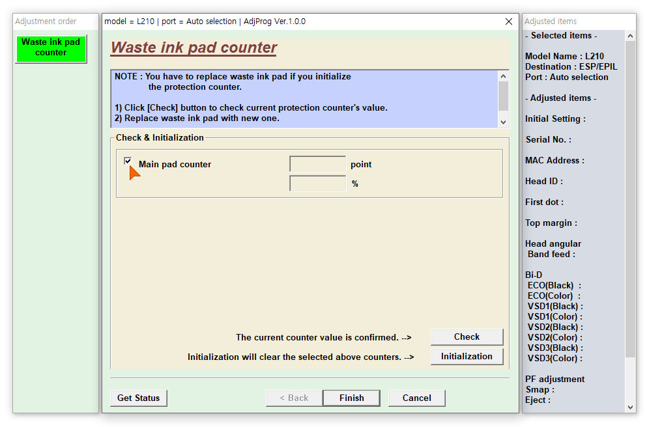647x427 pixels.
Task: Click the note box scroll down arrow
Action: point(503,122)
